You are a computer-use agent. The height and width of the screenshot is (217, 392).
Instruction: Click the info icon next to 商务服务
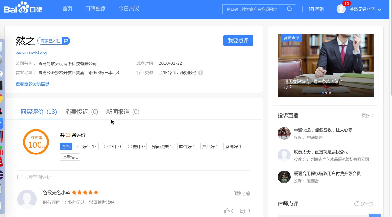click(x=201, y=73)
